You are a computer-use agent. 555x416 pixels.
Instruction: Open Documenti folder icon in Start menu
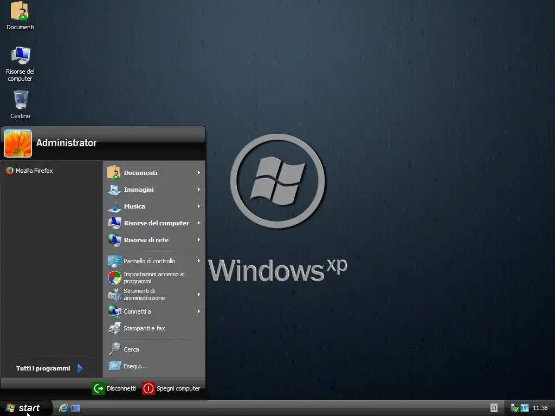pyautogui.click(x=114, y=173)
